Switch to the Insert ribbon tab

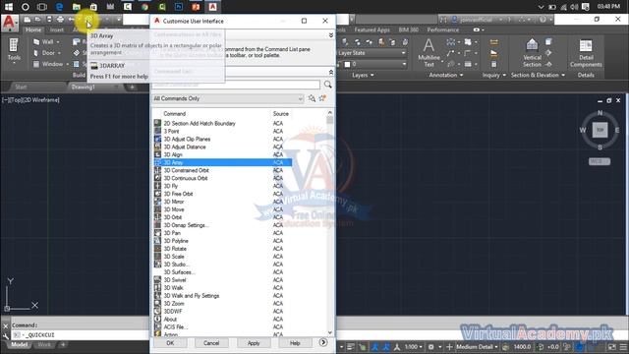57,29
